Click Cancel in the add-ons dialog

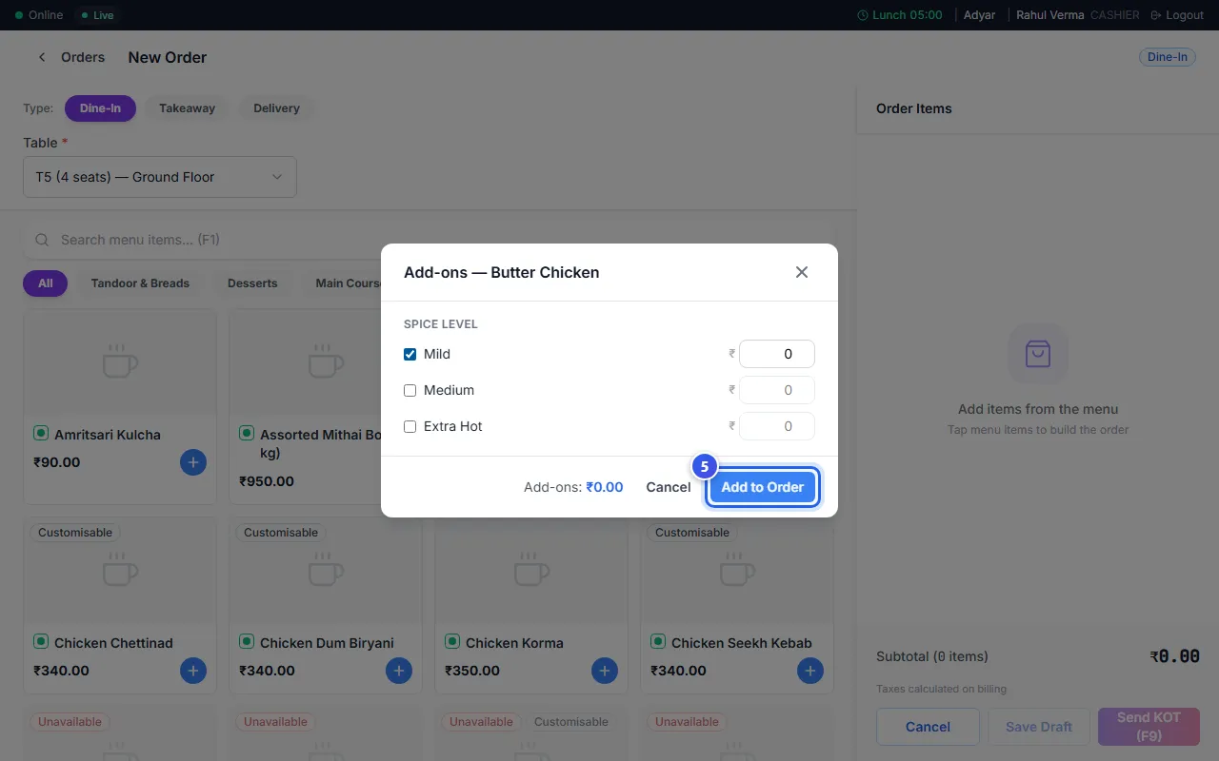[x=669, y=487]
